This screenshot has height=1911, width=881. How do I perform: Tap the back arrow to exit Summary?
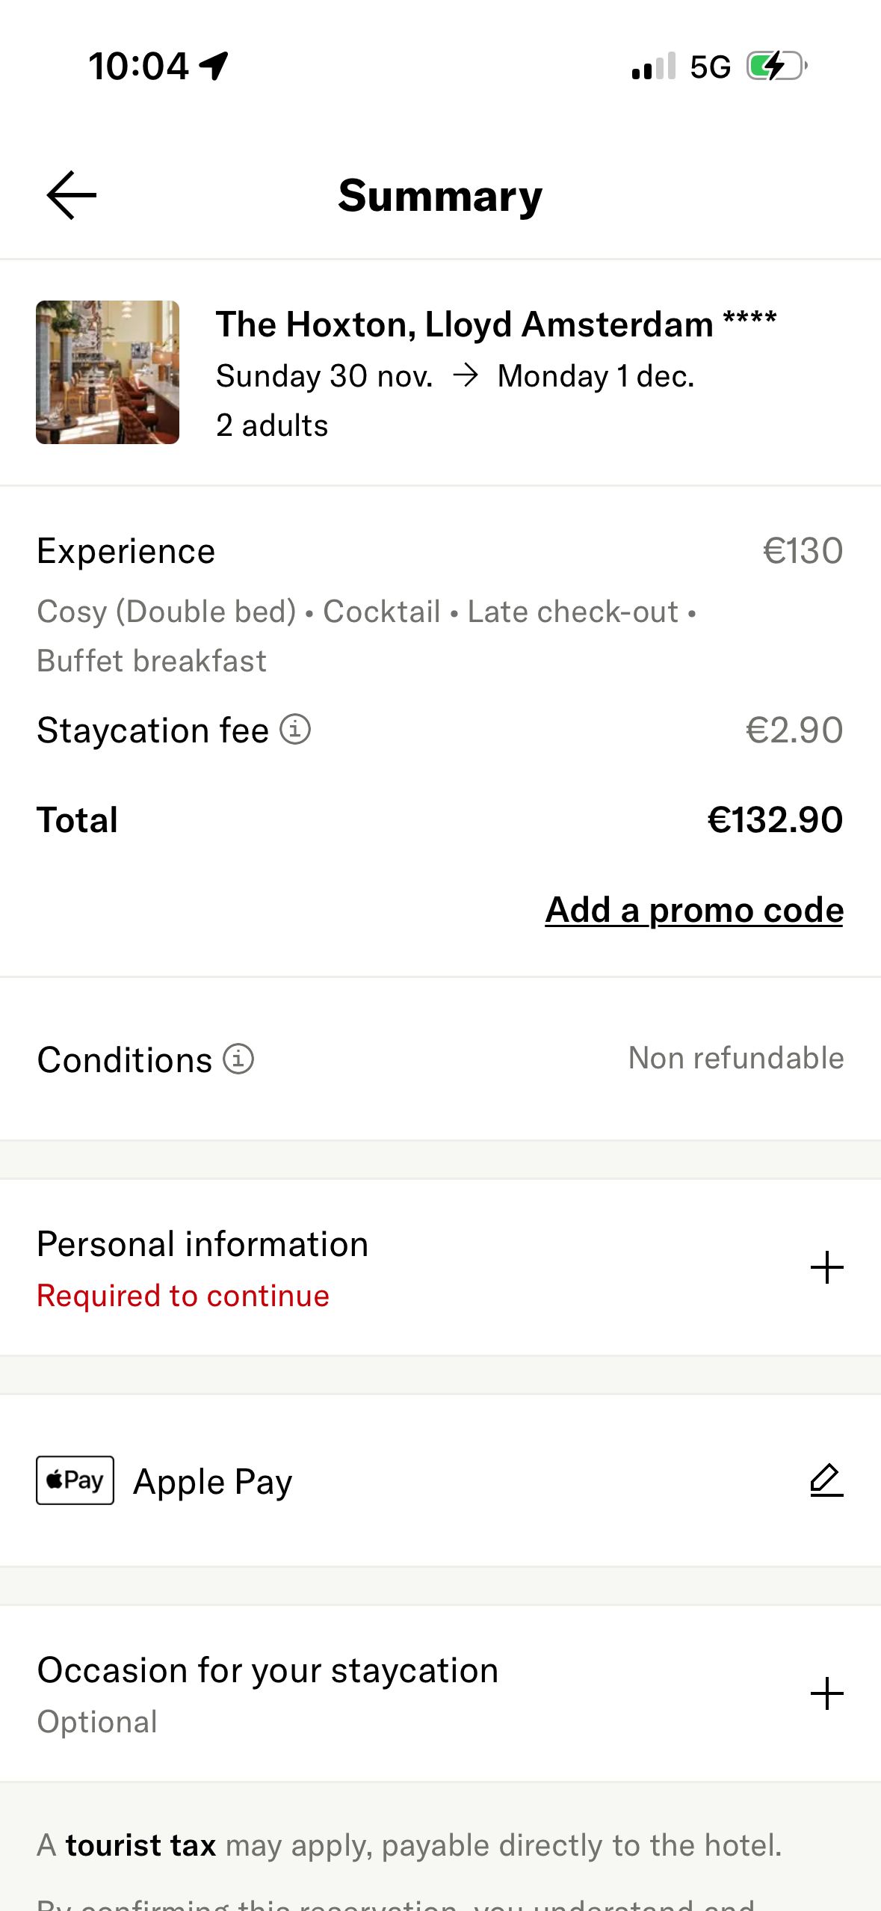(70, 194)
